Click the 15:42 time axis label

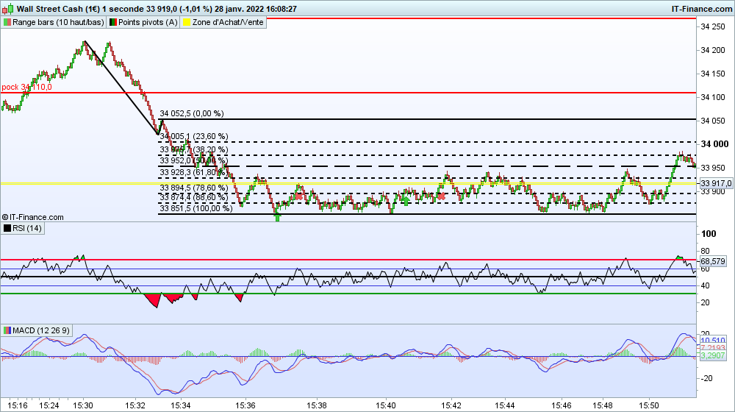coord(451,405)
